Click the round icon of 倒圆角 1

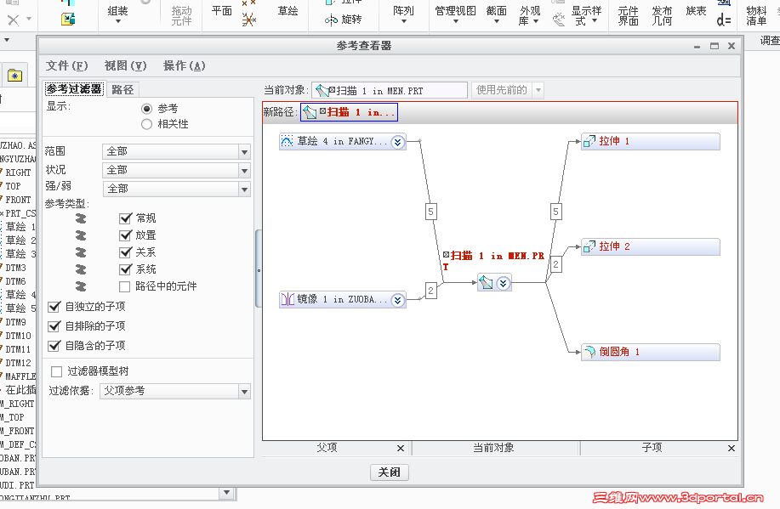pyautogui.click(x=589, y=352)
